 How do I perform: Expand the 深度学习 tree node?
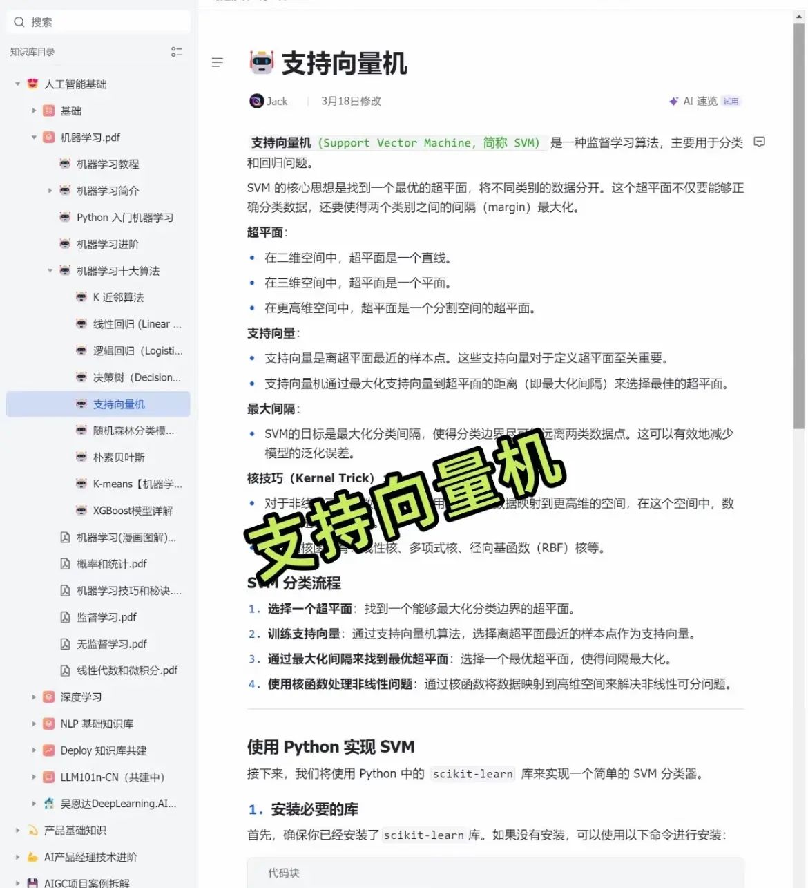(x=35, y=697)
